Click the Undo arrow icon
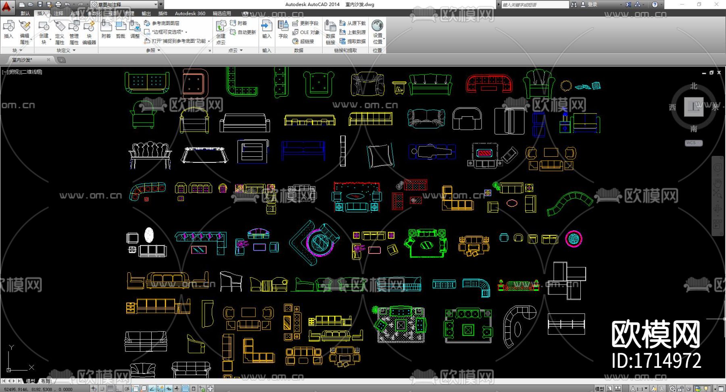This screenshot has width=726, height=392. click(67, 4)
